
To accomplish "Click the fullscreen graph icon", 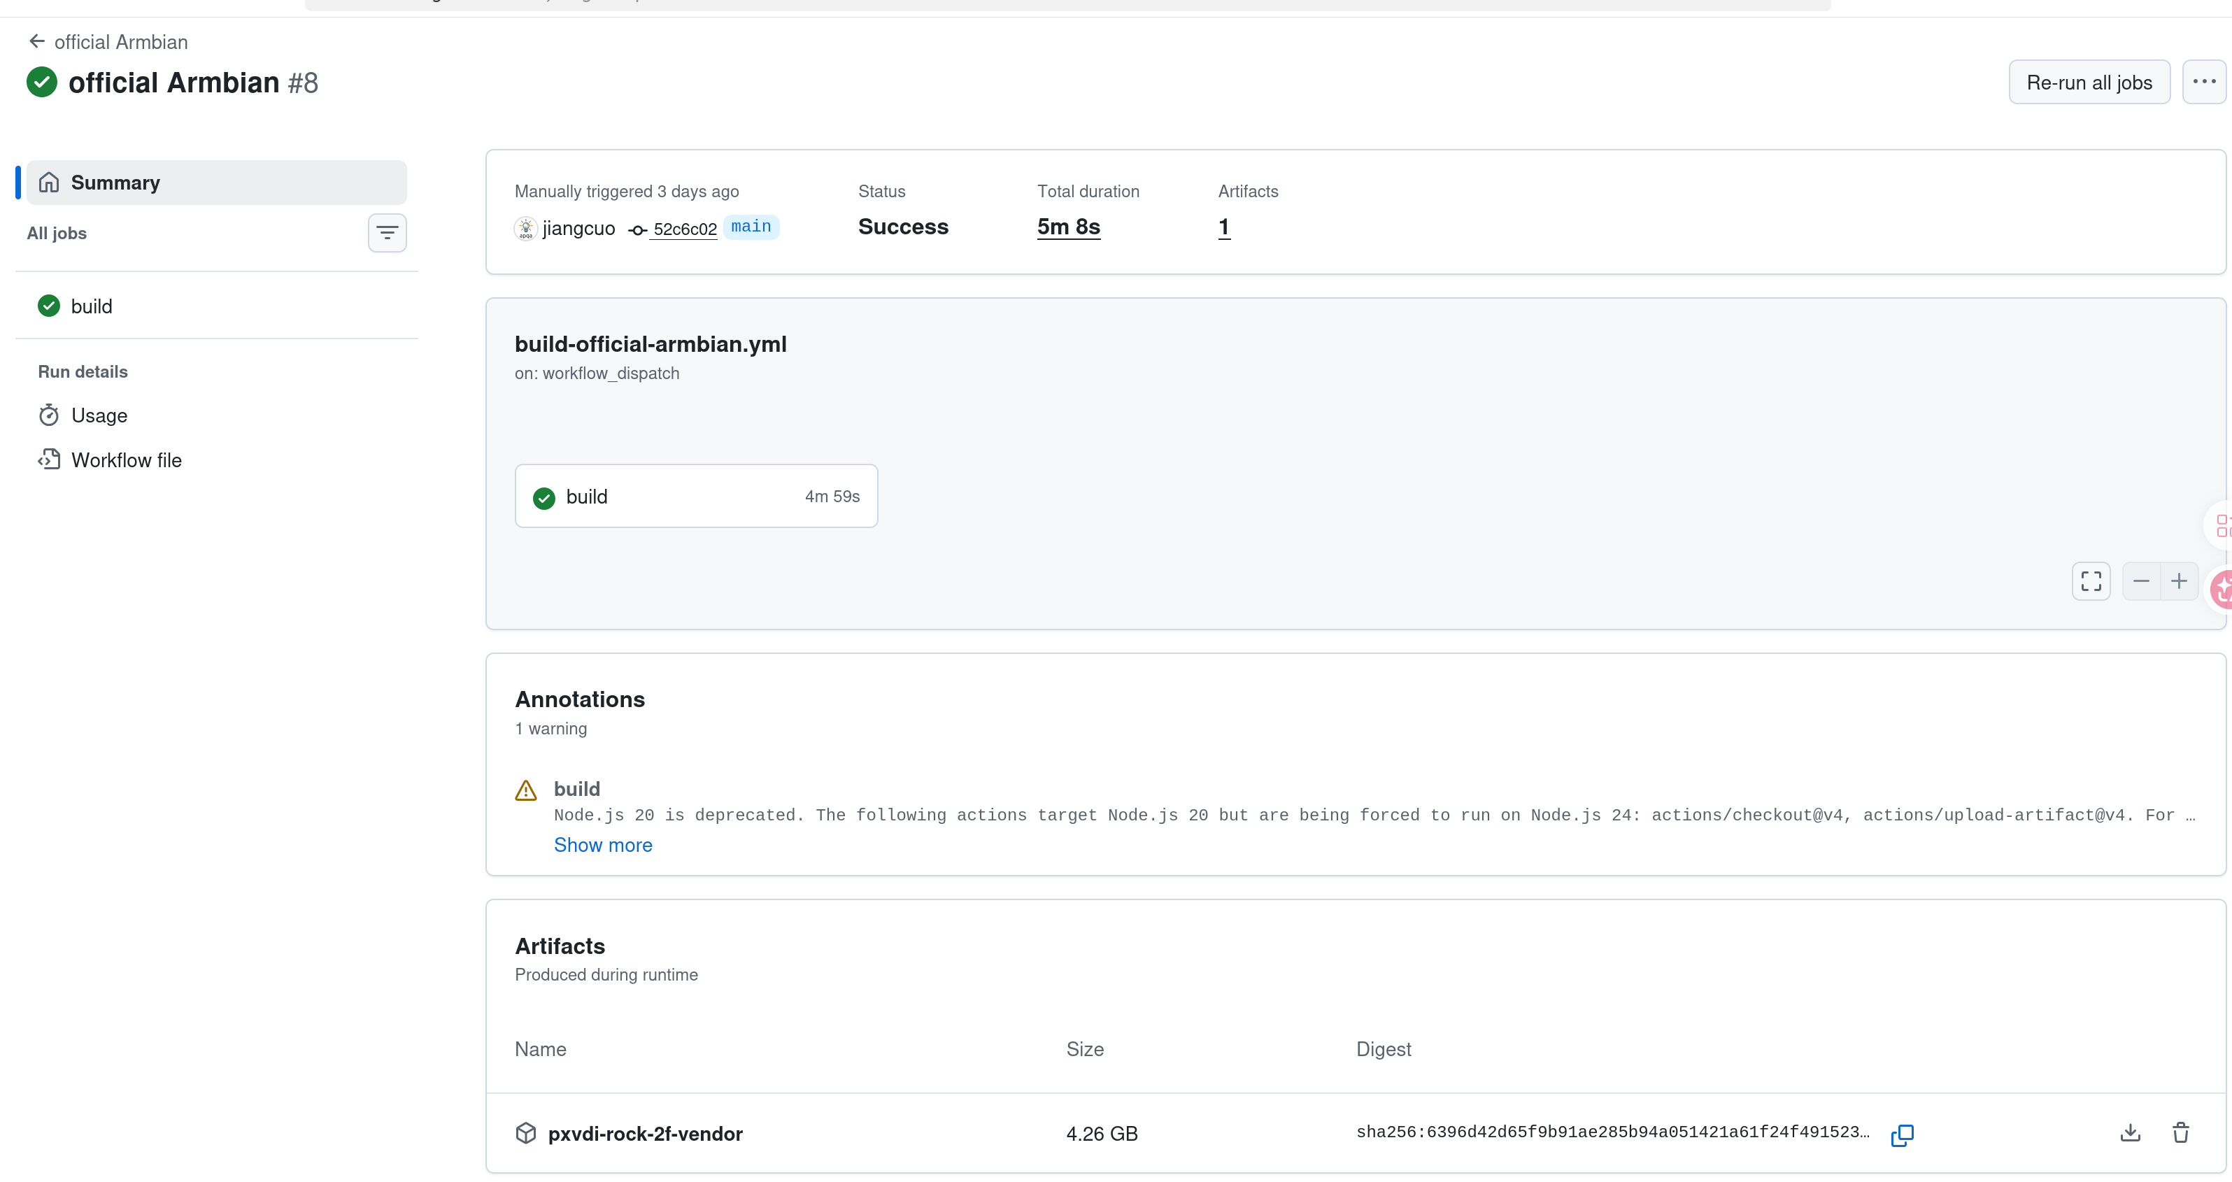I will click(2091, 581).
